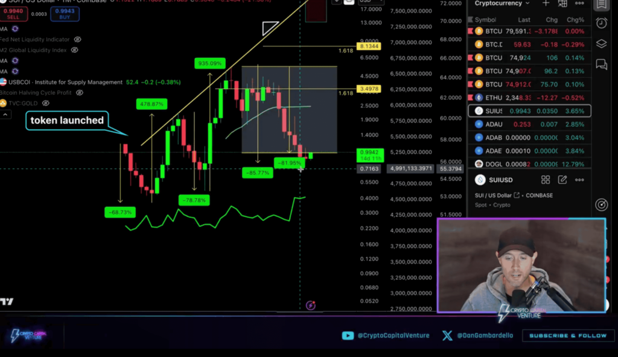Open the SUIUSD details three-dot menu

point(579,180)
